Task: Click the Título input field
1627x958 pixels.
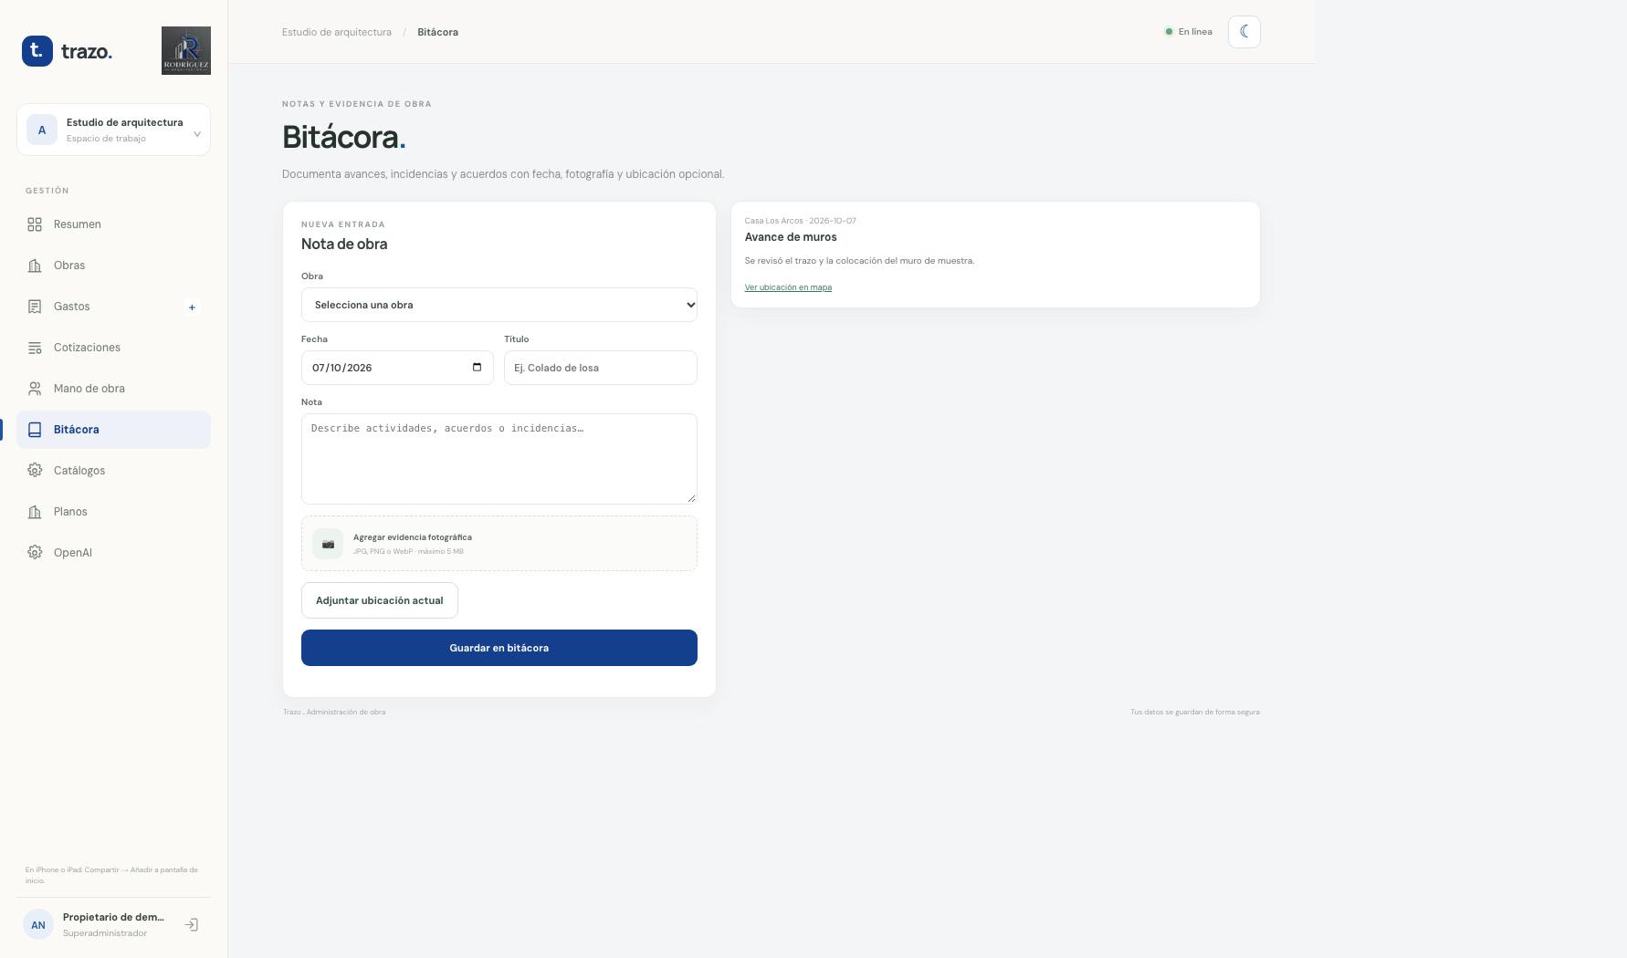Action: pyautogui.click(x=601, y=368)
